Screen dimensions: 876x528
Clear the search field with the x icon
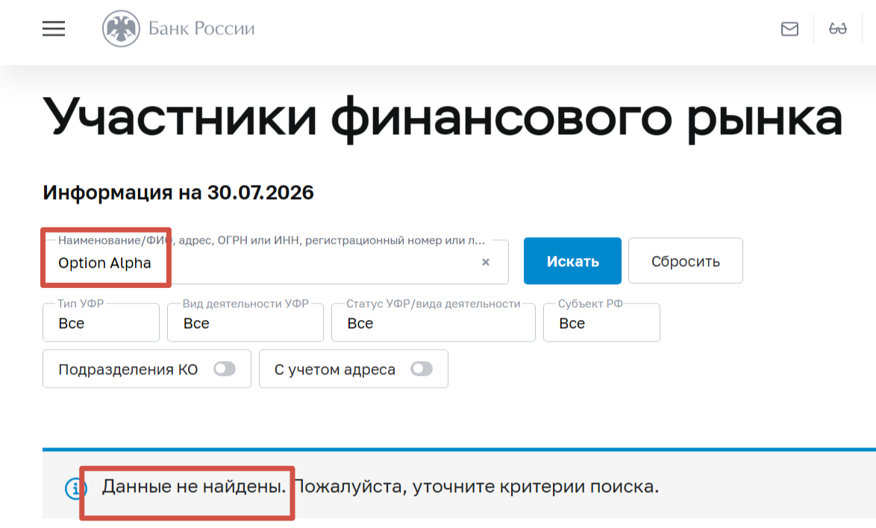pos(486,262)
